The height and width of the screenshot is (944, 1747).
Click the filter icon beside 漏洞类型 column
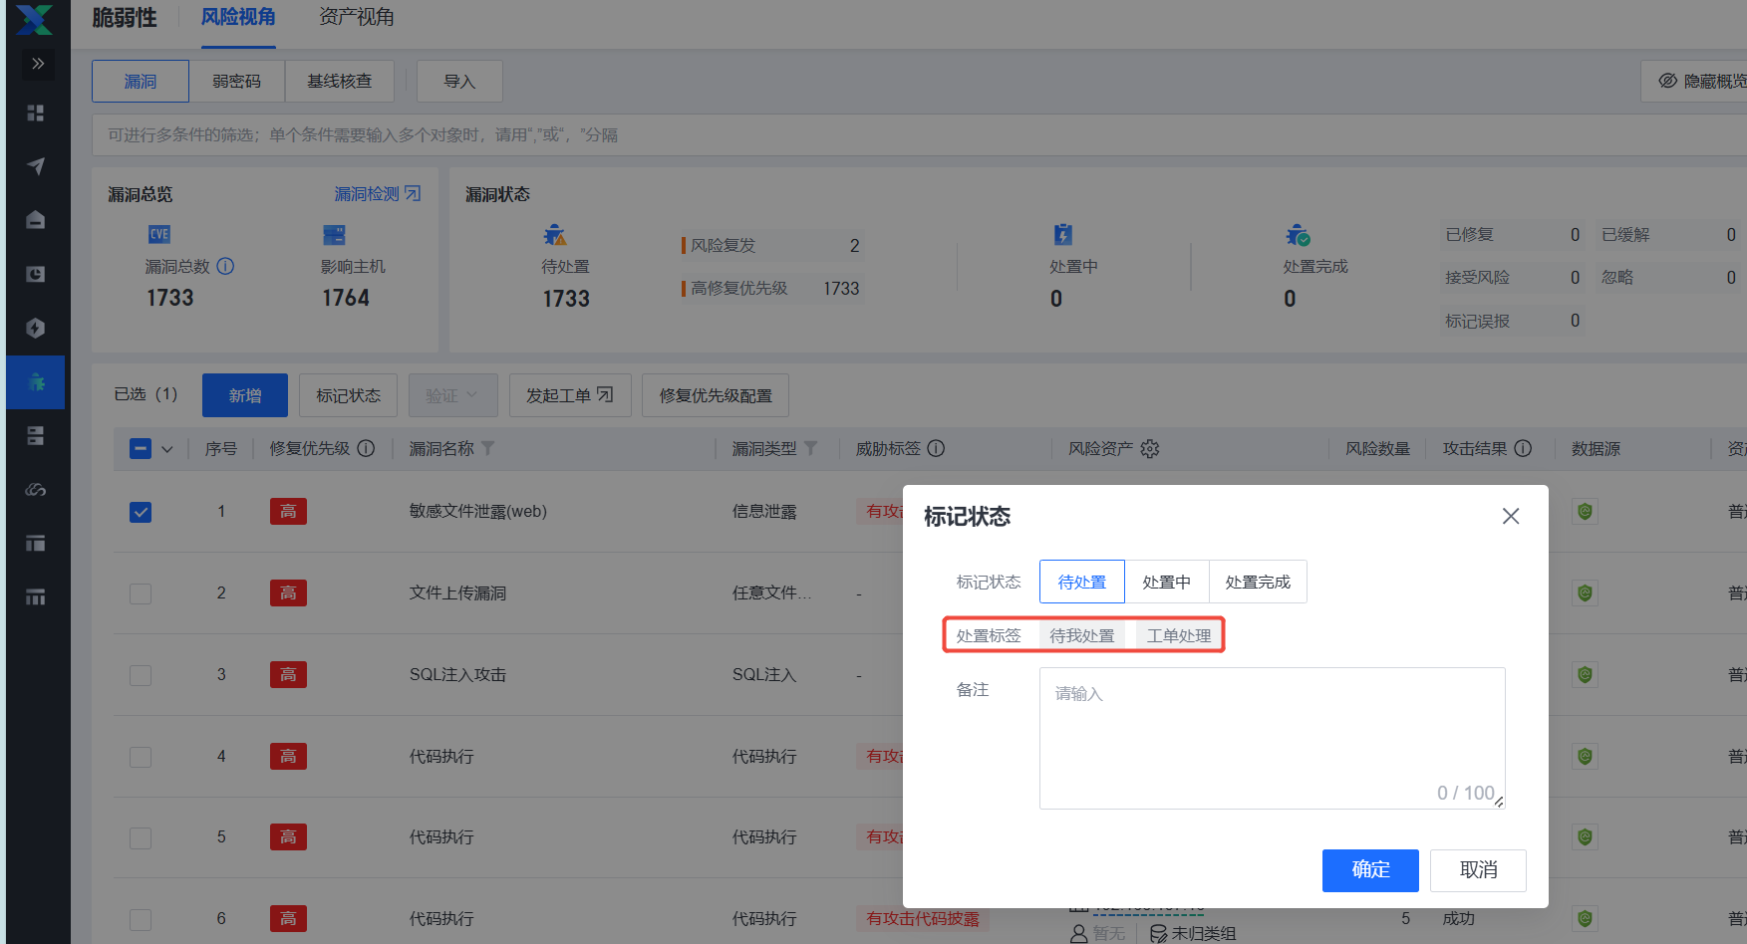tap(810, 448)
